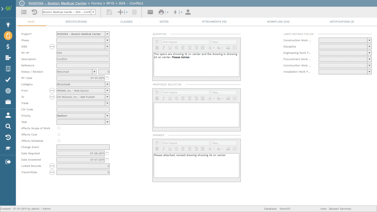
Task: Click the Add new plus icon
Action: tap(120, 12)
